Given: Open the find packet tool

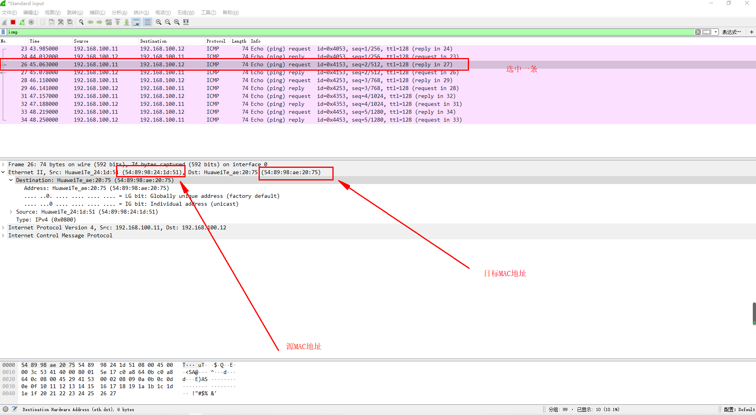Looking at the screenshot, I should pos(81,22).
